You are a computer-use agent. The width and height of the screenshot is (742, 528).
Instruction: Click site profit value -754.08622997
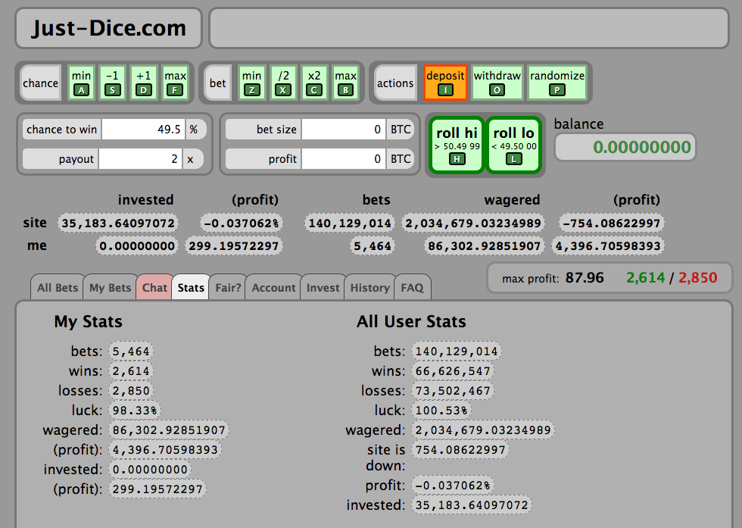612,223
